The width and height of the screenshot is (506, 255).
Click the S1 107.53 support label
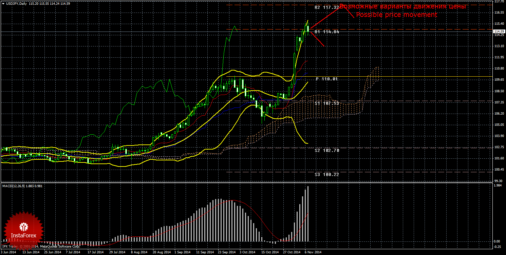tap(327, 103)
